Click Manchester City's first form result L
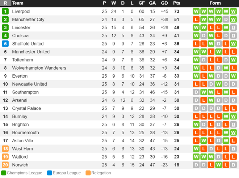The image size is (239, 178). (196, 19)
